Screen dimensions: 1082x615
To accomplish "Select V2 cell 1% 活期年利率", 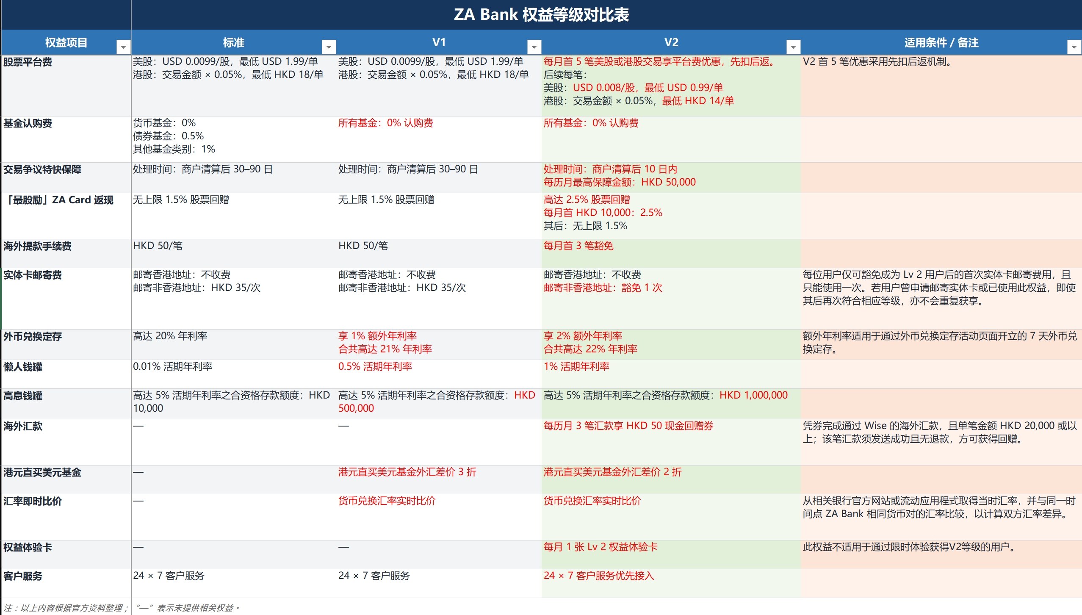I will [x=671, y=374].
